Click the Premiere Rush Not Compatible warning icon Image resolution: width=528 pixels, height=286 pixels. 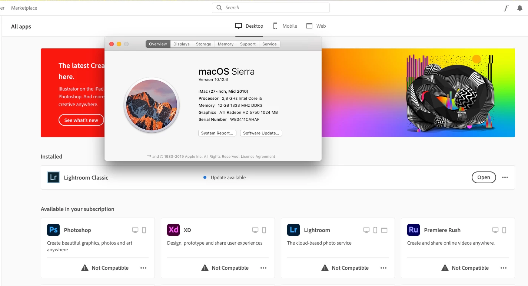pyautogui.click(x=445, y=268)
